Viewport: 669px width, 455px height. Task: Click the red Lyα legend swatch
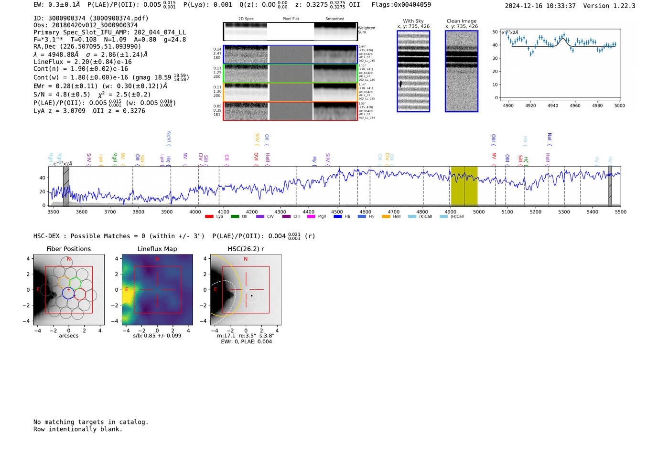coord(209,217)
